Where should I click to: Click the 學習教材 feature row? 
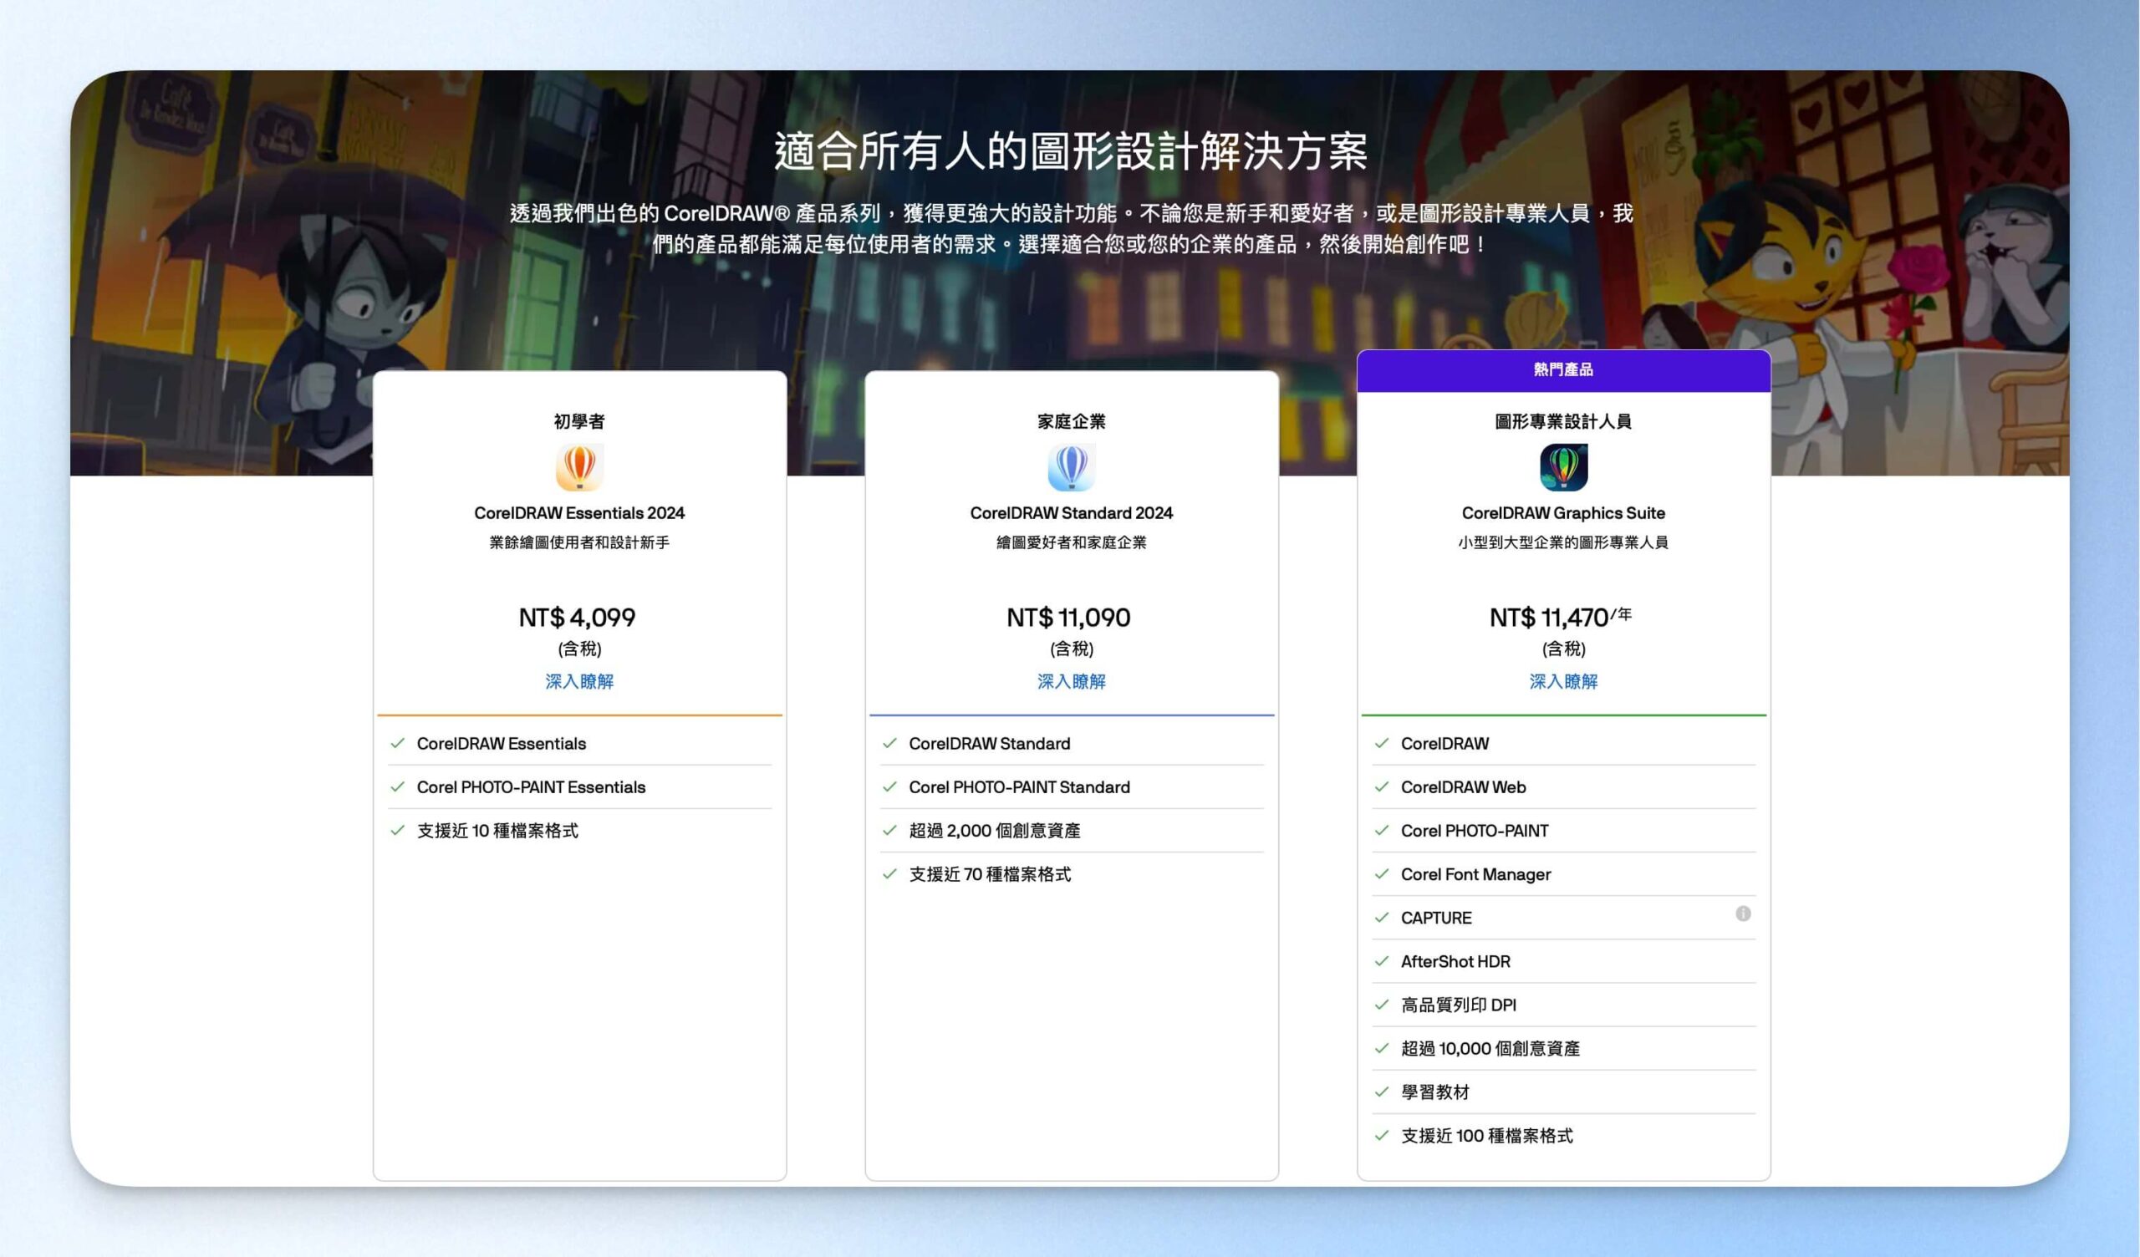click(1563, 1092)
